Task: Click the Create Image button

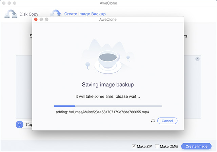Action: 196,146
